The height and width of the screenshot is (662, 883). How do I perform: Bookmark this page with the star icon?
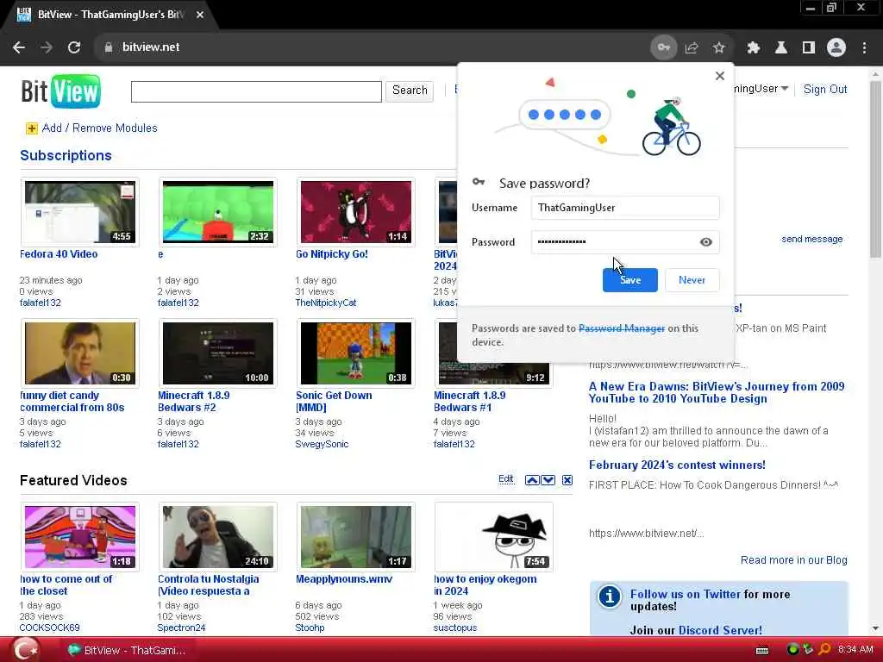(x=719, y=47)
